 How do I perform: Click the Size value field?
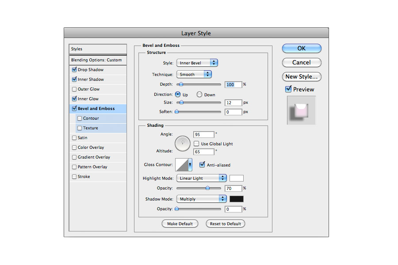pyautogui.click(x=233, y=103)
